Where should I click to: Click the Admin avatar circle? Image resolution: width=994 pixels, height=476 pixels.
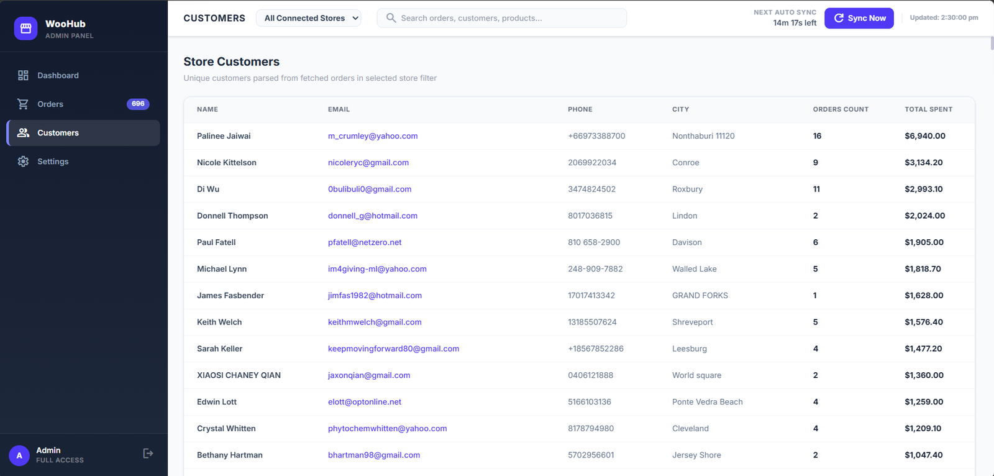pos(19,455)
